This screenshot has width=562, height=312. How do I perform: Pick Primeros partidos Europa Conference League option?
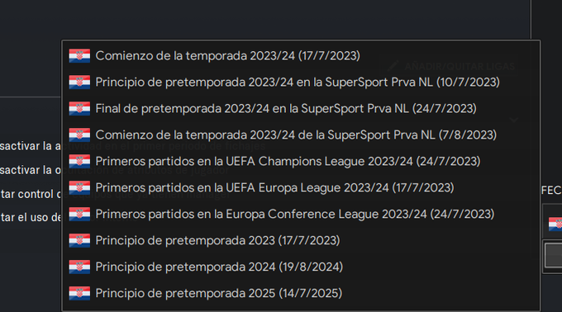pyautogui.click(x=301, y=215)
